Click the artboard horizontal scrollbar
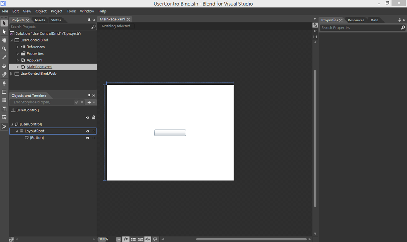This screenshot has width=407, height=242. pos(251,239)
